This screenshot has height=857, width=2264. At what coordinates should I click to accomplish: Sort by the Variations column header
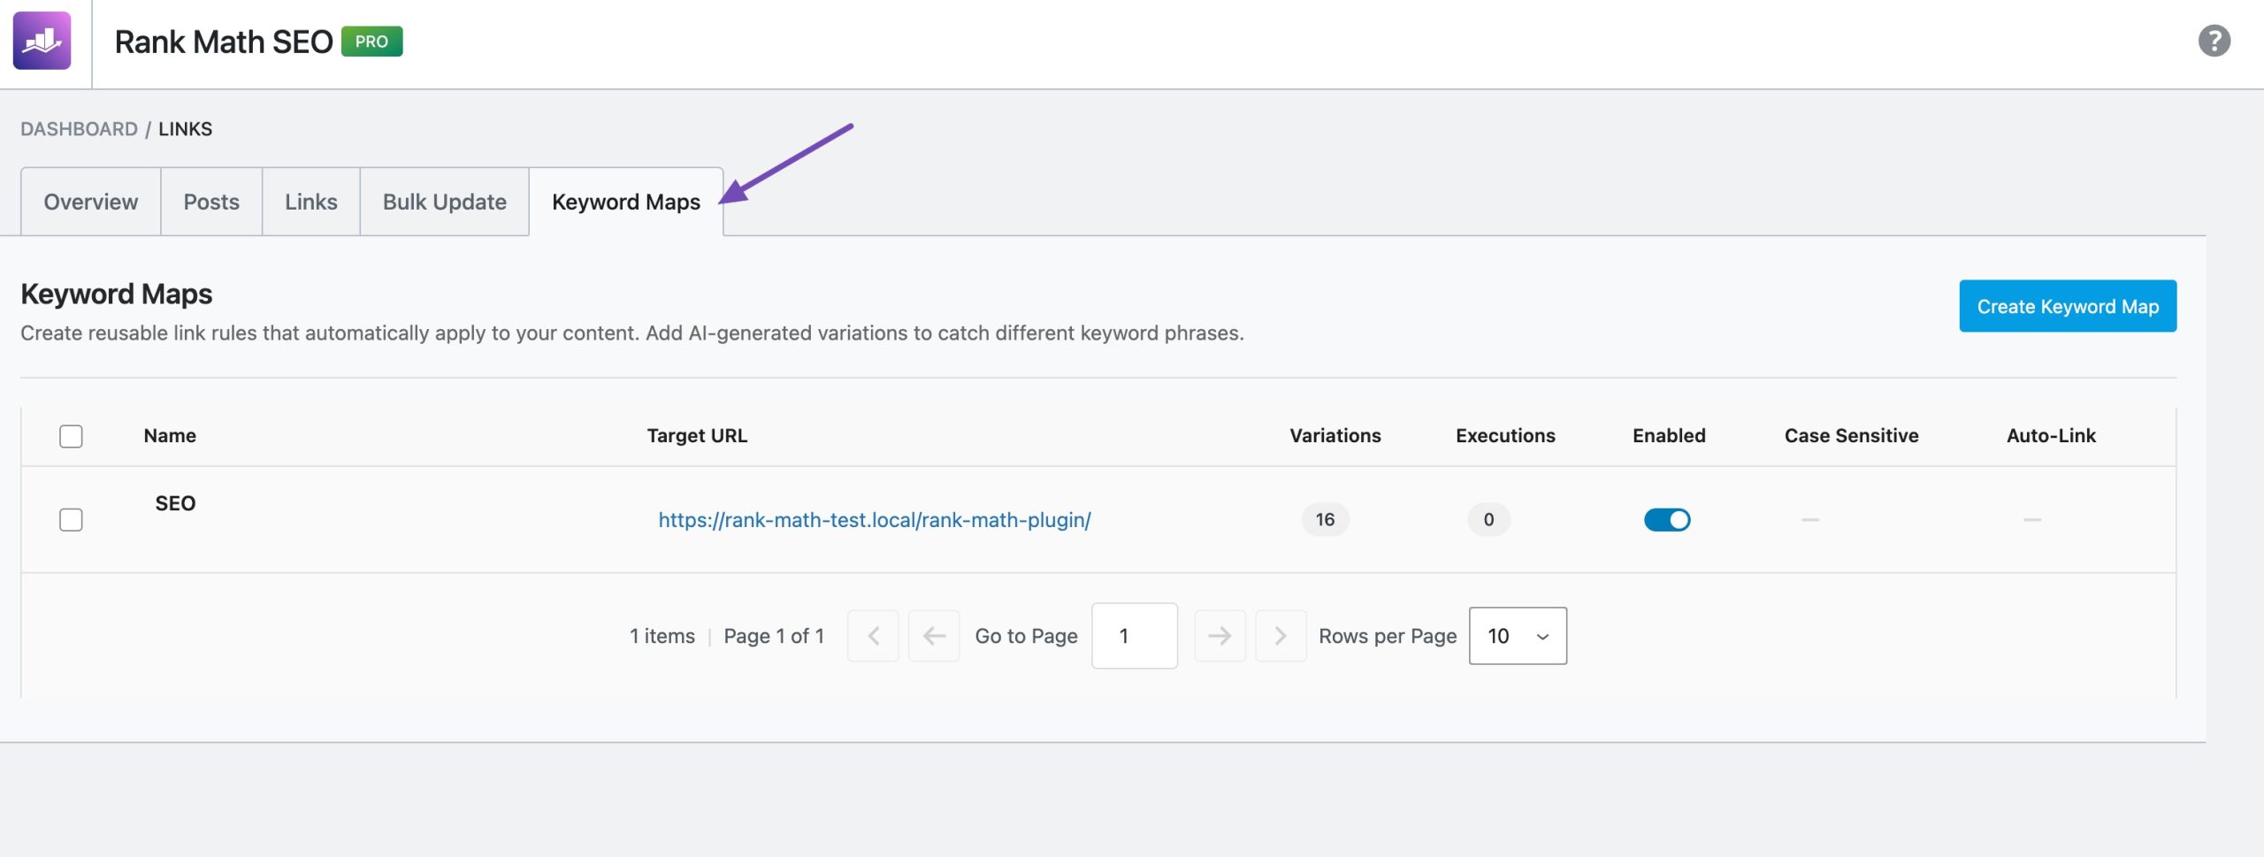1335,435
